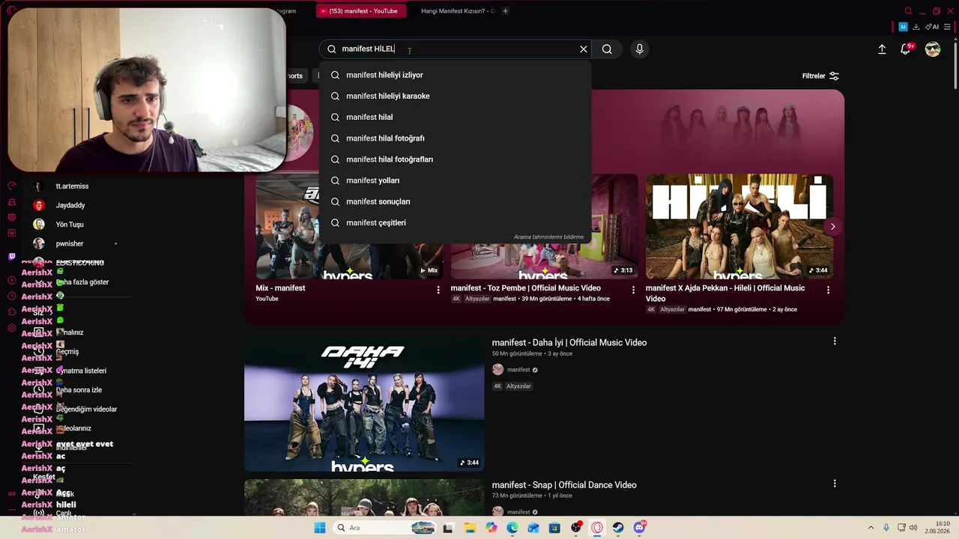This screenshot has height=539, width=959.
Task: Open the account avatar menu
Action: tap(933, 49)
